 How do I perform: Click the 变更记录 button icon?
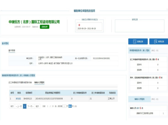coord(134,41)
